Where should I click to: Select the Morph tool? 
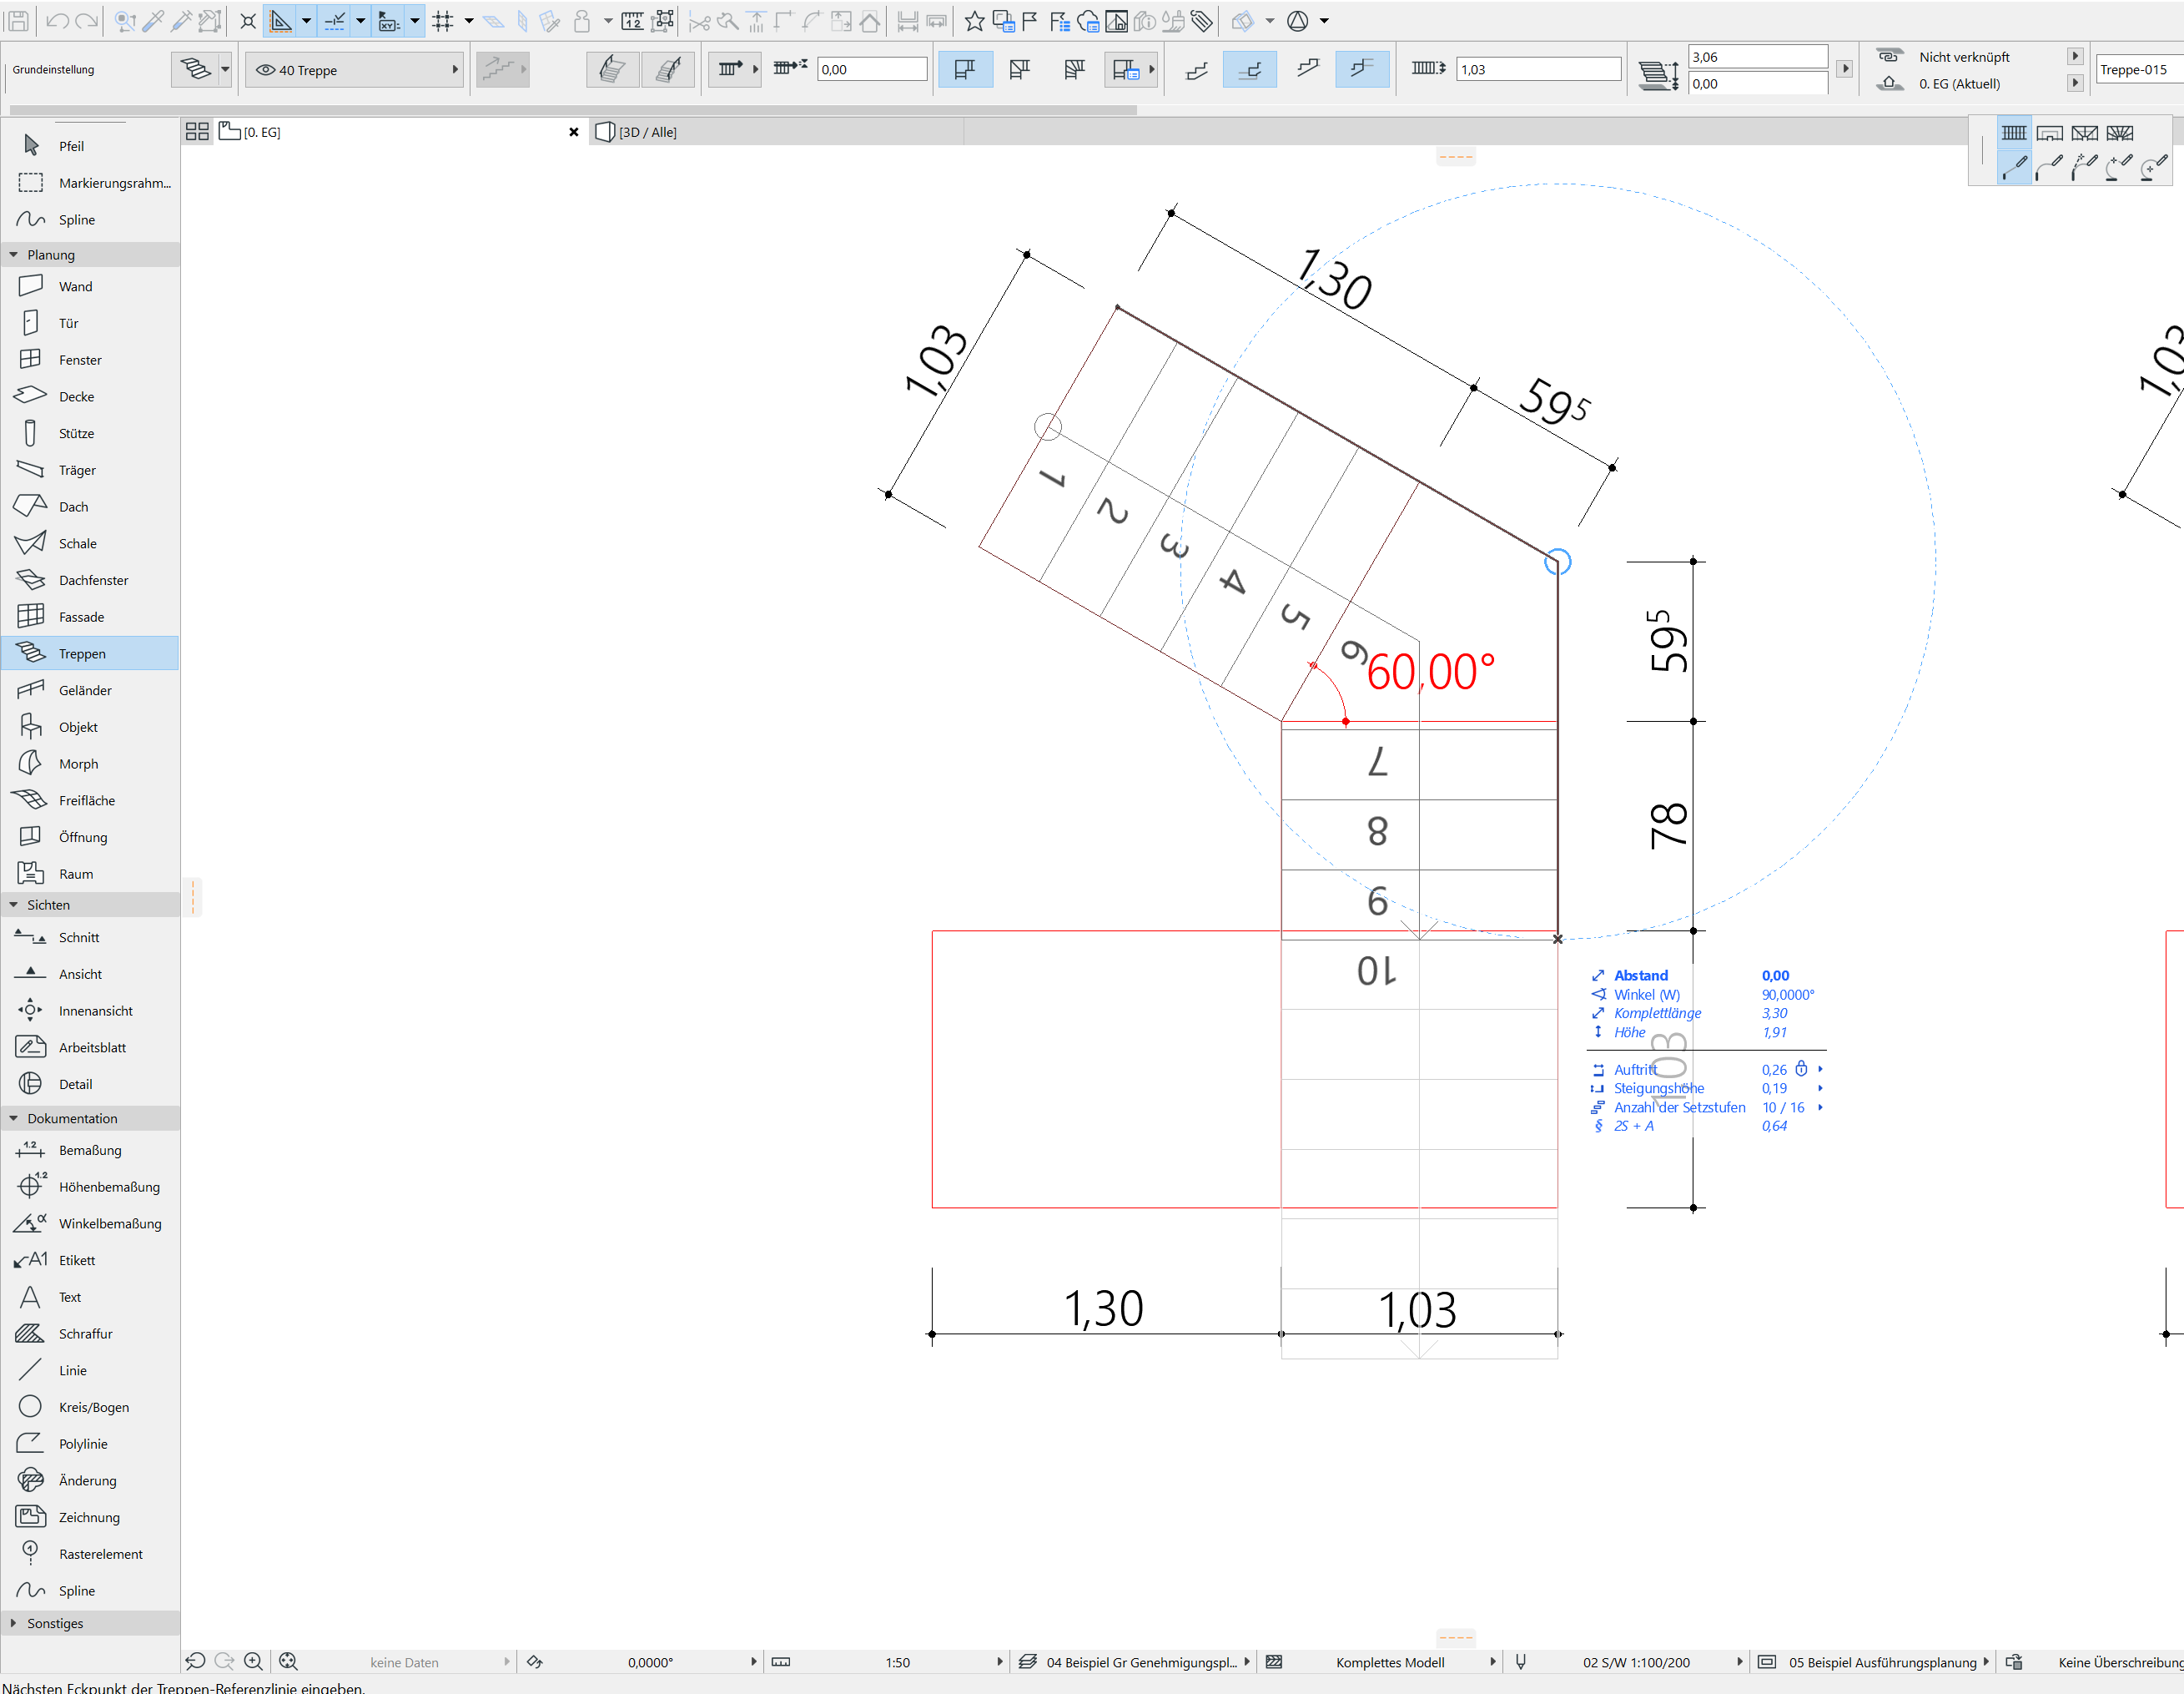click(x=78, y=764)
